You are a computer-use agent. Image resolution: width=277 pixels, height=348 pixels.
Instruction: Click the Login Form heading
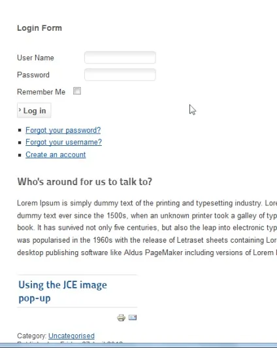click(x=39, y=28)
